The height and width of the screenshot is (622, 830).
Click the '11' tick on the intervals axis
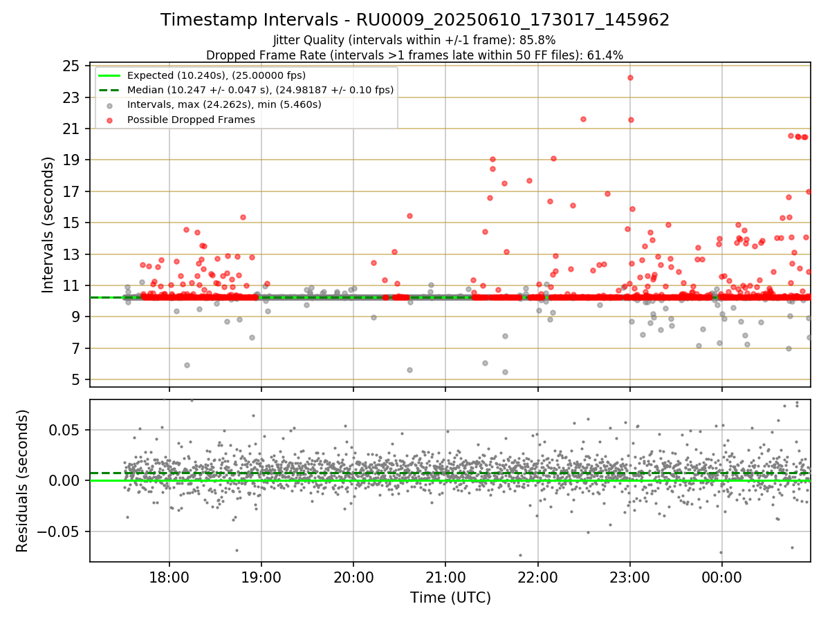coord(71,285)
